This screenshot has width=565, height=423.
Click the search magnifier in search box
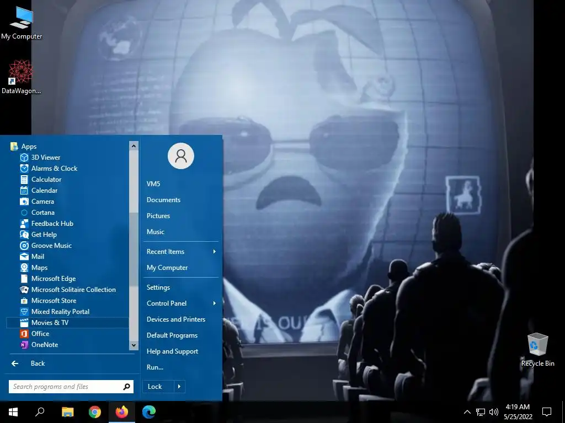click(x=126, y=387)
